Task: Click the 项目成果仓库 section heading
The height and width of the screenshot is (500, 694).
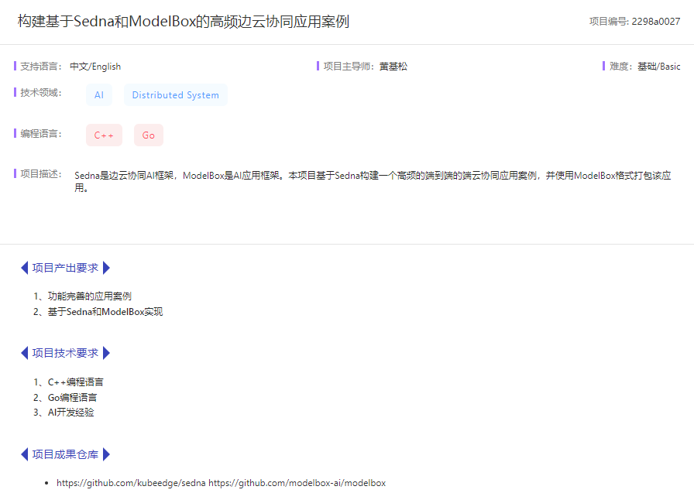Action: 65,454
